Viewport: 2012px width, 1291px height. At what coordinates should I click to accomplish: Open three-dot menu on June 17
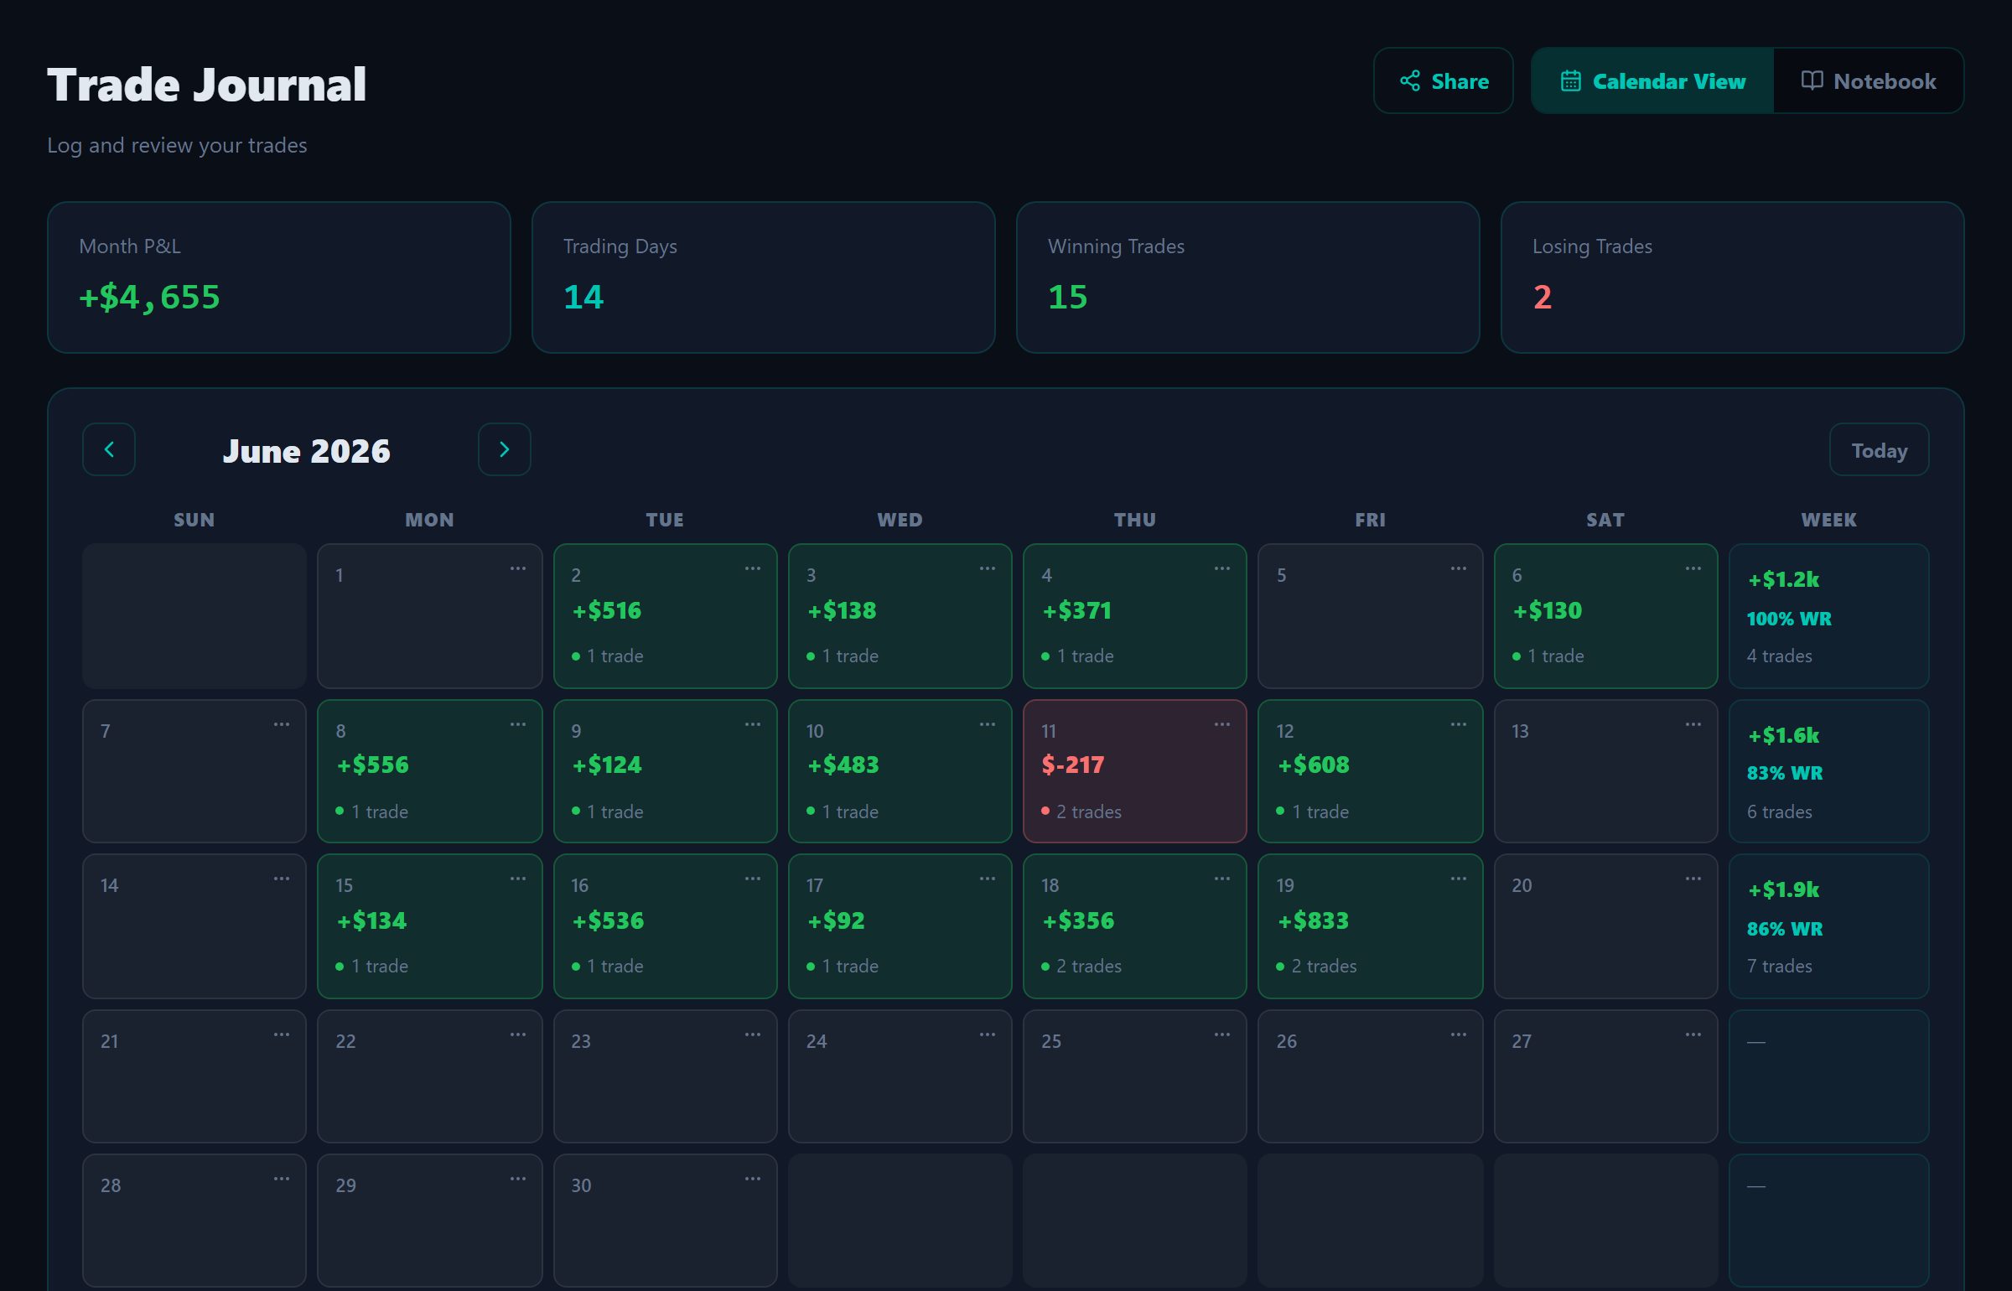coord(988,879)
